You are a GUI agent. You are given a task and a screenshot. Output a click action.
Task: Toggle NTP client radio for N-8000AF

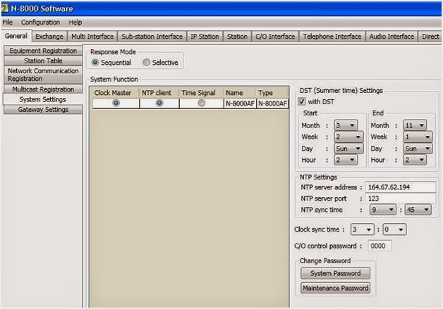click(159, 103)
